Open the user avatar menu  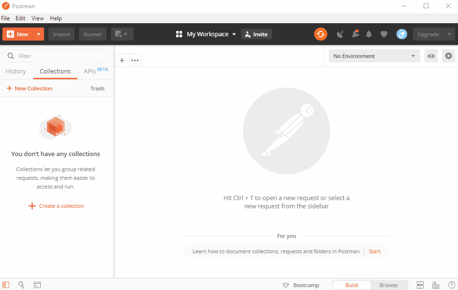coord(402,34)
